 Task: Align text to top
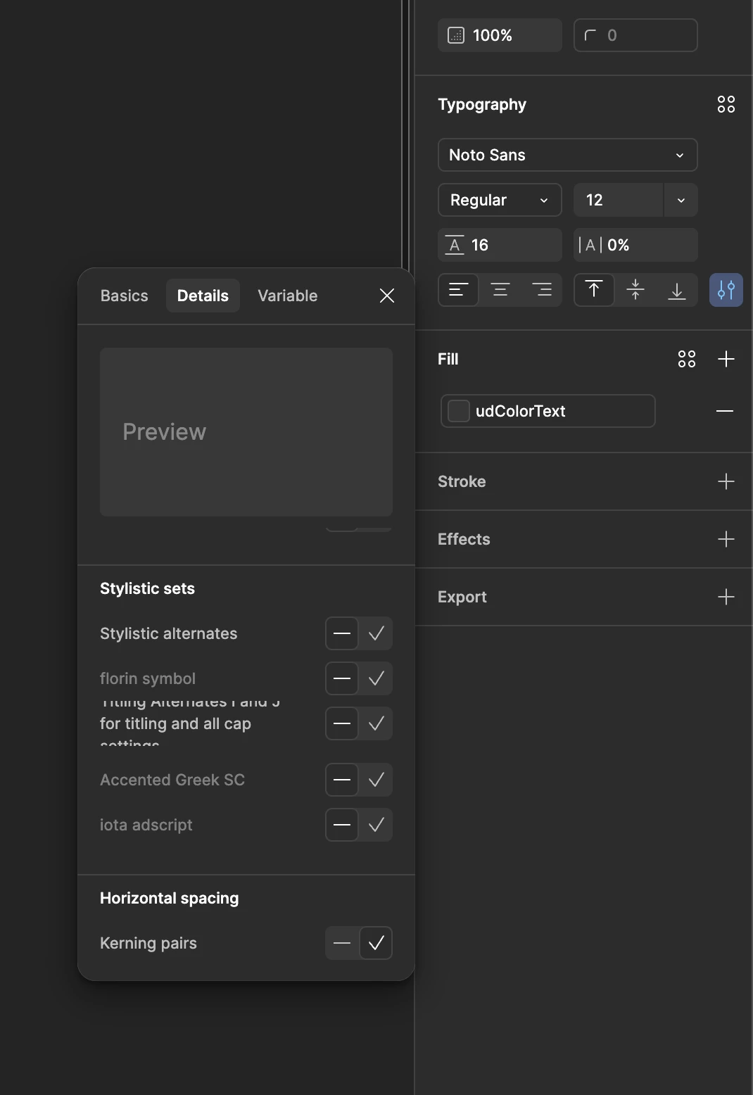click(594, 290)
